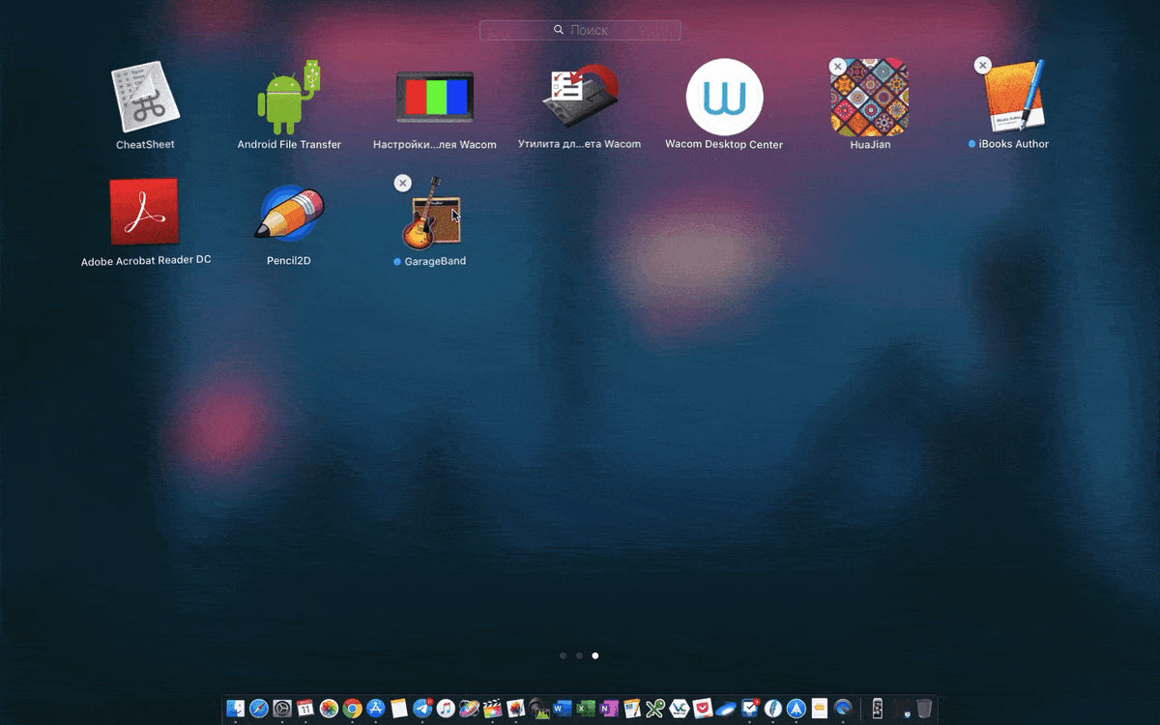This screenshot has height=725, width=1160.
Task: Open GarageBand
Action: [432, 214]
